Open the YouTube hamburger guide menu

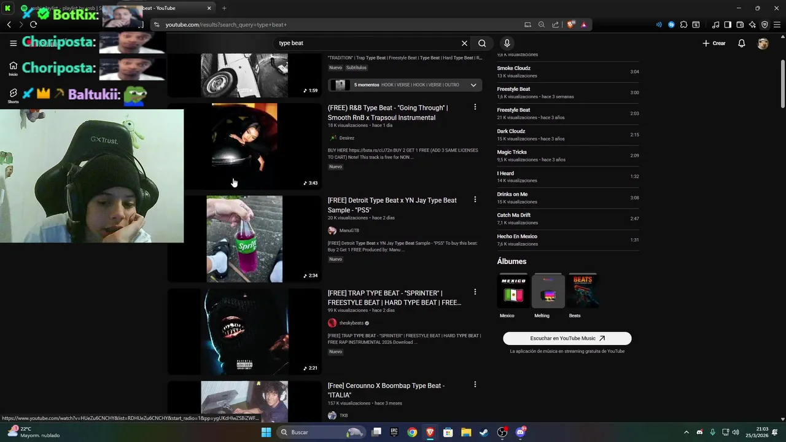coord(13,44)
